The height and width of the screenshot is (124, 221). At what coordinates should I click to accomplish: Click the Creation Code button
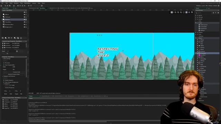click(x=16, y=72)
